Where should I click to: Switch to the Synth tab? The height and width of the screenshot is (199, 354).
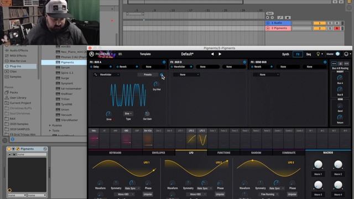pyautogui.click(x=285, y=54)
